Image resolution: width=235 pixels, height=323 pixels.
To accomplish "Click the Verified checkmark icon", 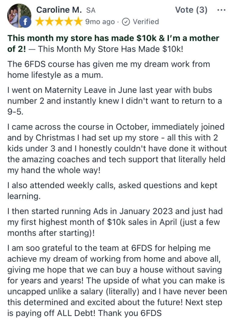I will tap(126, 22).
